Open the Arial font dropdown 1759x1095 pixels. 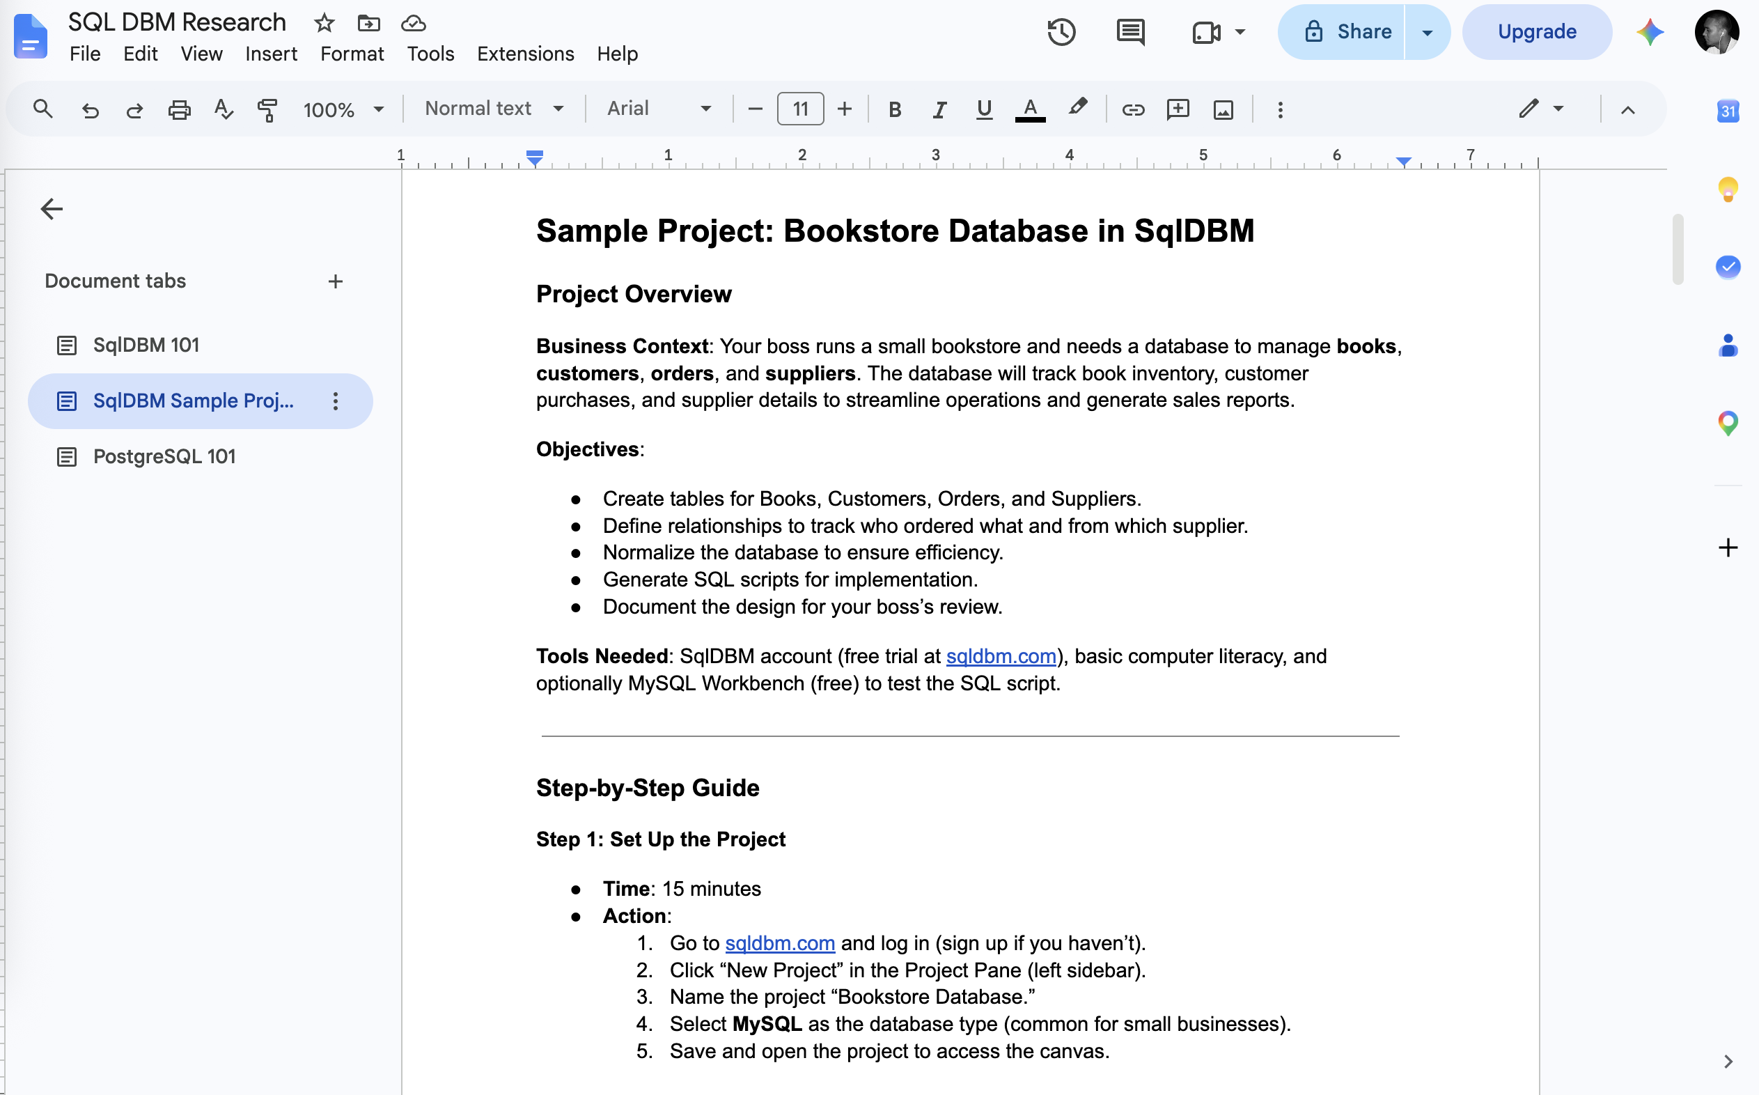click(x=659, y=109)
